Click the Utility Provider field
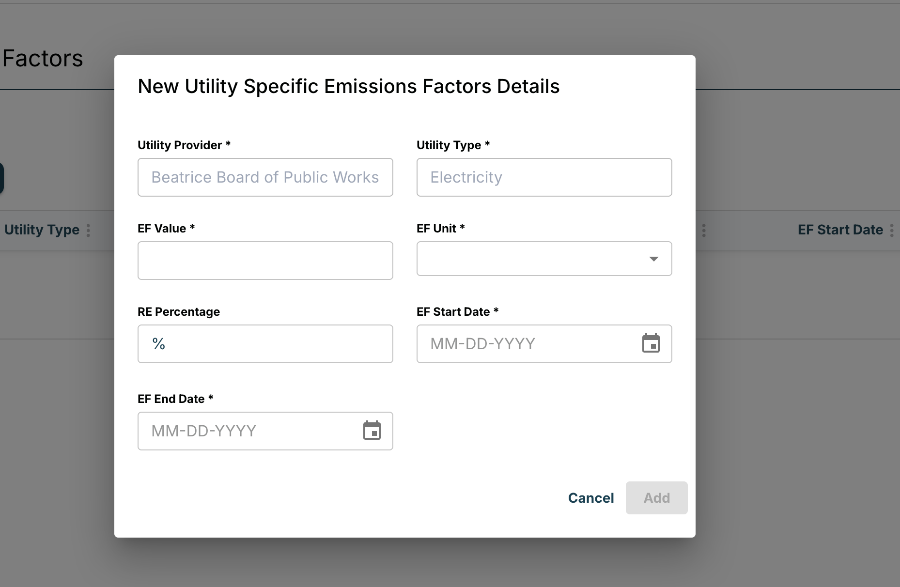Image resolution: width=900 pixels, height=587 pixels. pyautogui.click(x=265, y=177)
